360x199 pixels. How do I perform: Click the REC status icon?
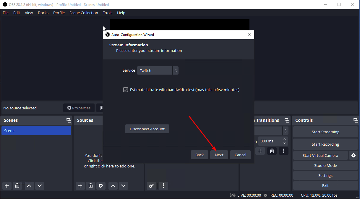266,195
